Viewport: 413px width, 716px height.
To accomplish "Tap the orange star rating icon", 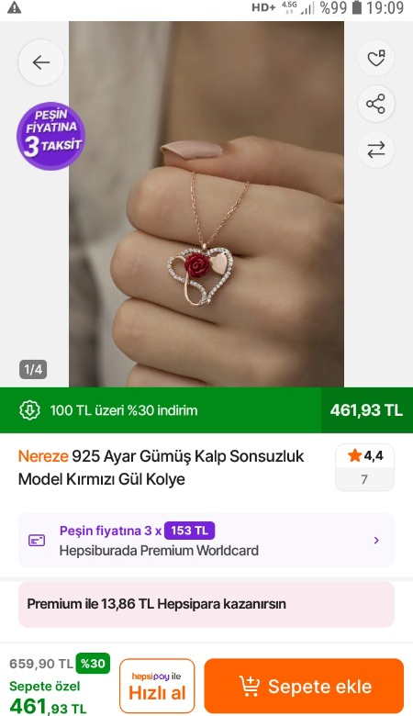I will click(x=354, y=455).
